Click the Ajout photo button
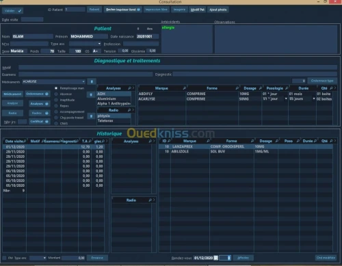342x266 pixels. click(218, 10)
